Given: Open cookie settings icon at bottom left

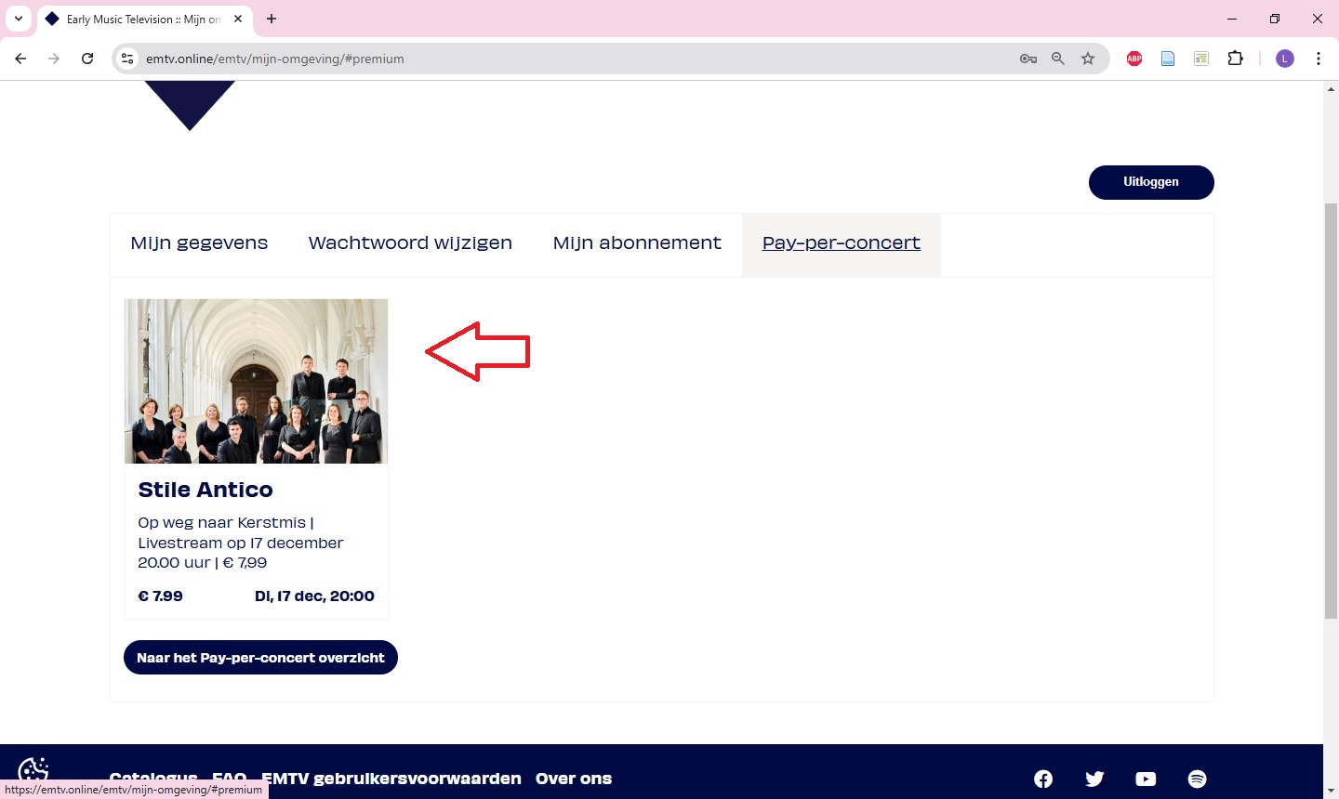Looking at the screenshot, I should point(33,771).
